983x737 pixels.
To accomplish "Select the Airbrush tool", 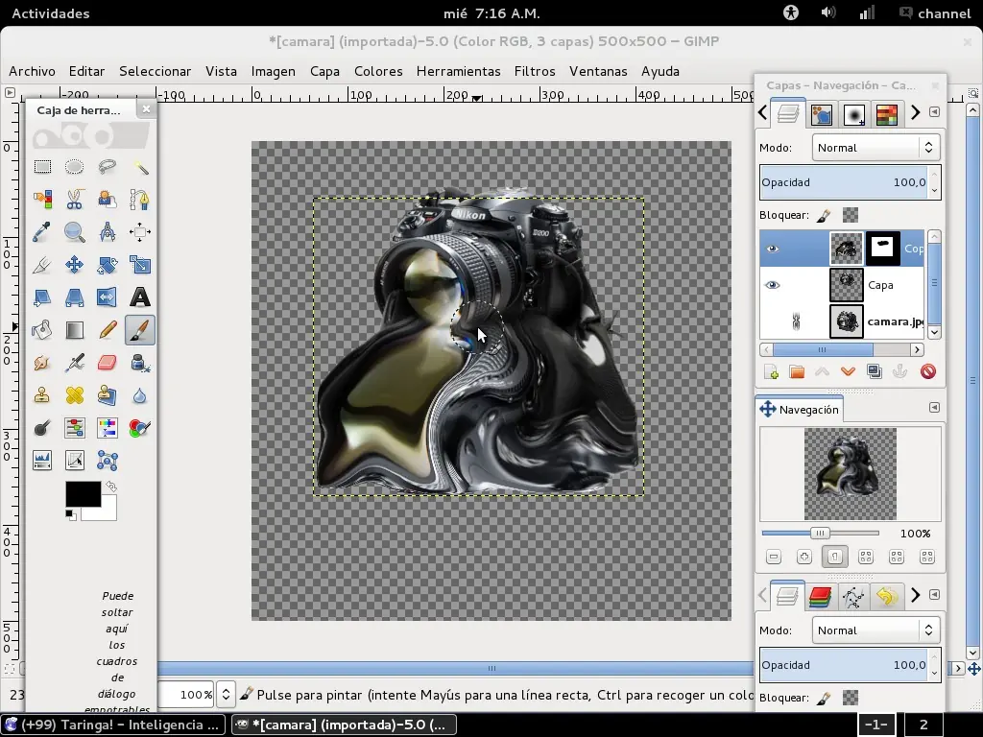I will coord(75,362).
